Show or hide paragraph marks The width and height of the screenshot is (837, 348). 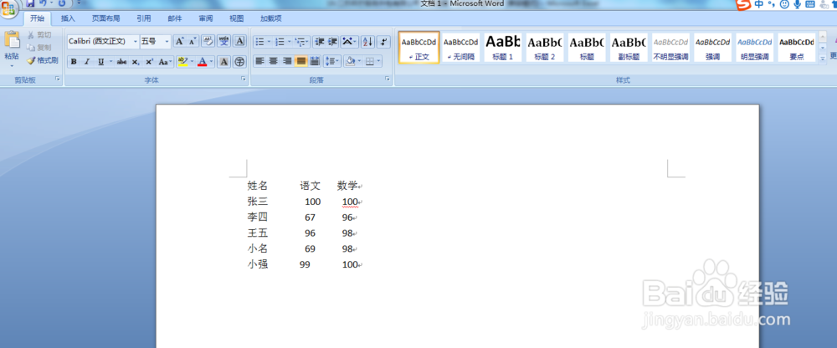384,41
